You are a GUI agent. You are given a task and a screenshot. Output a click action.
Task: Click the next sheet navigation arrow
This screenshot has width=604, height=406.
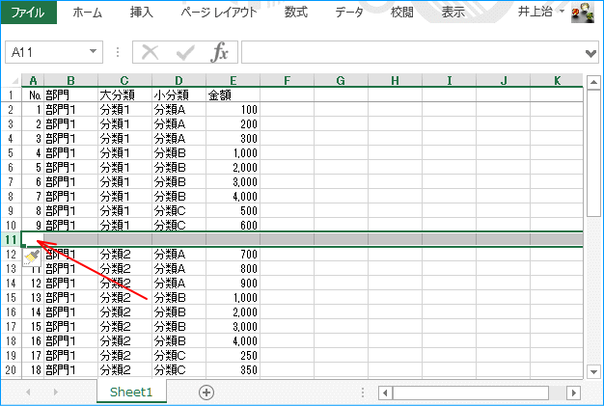tap(55, 392)
